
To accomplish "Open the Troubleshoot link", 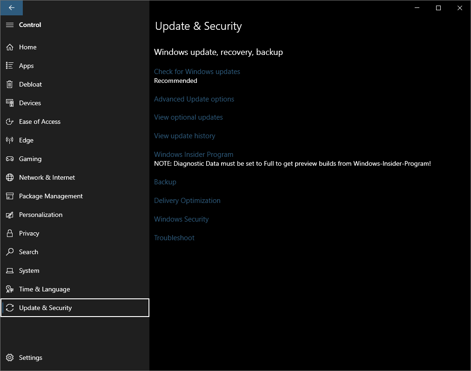I will pos(174,238).
